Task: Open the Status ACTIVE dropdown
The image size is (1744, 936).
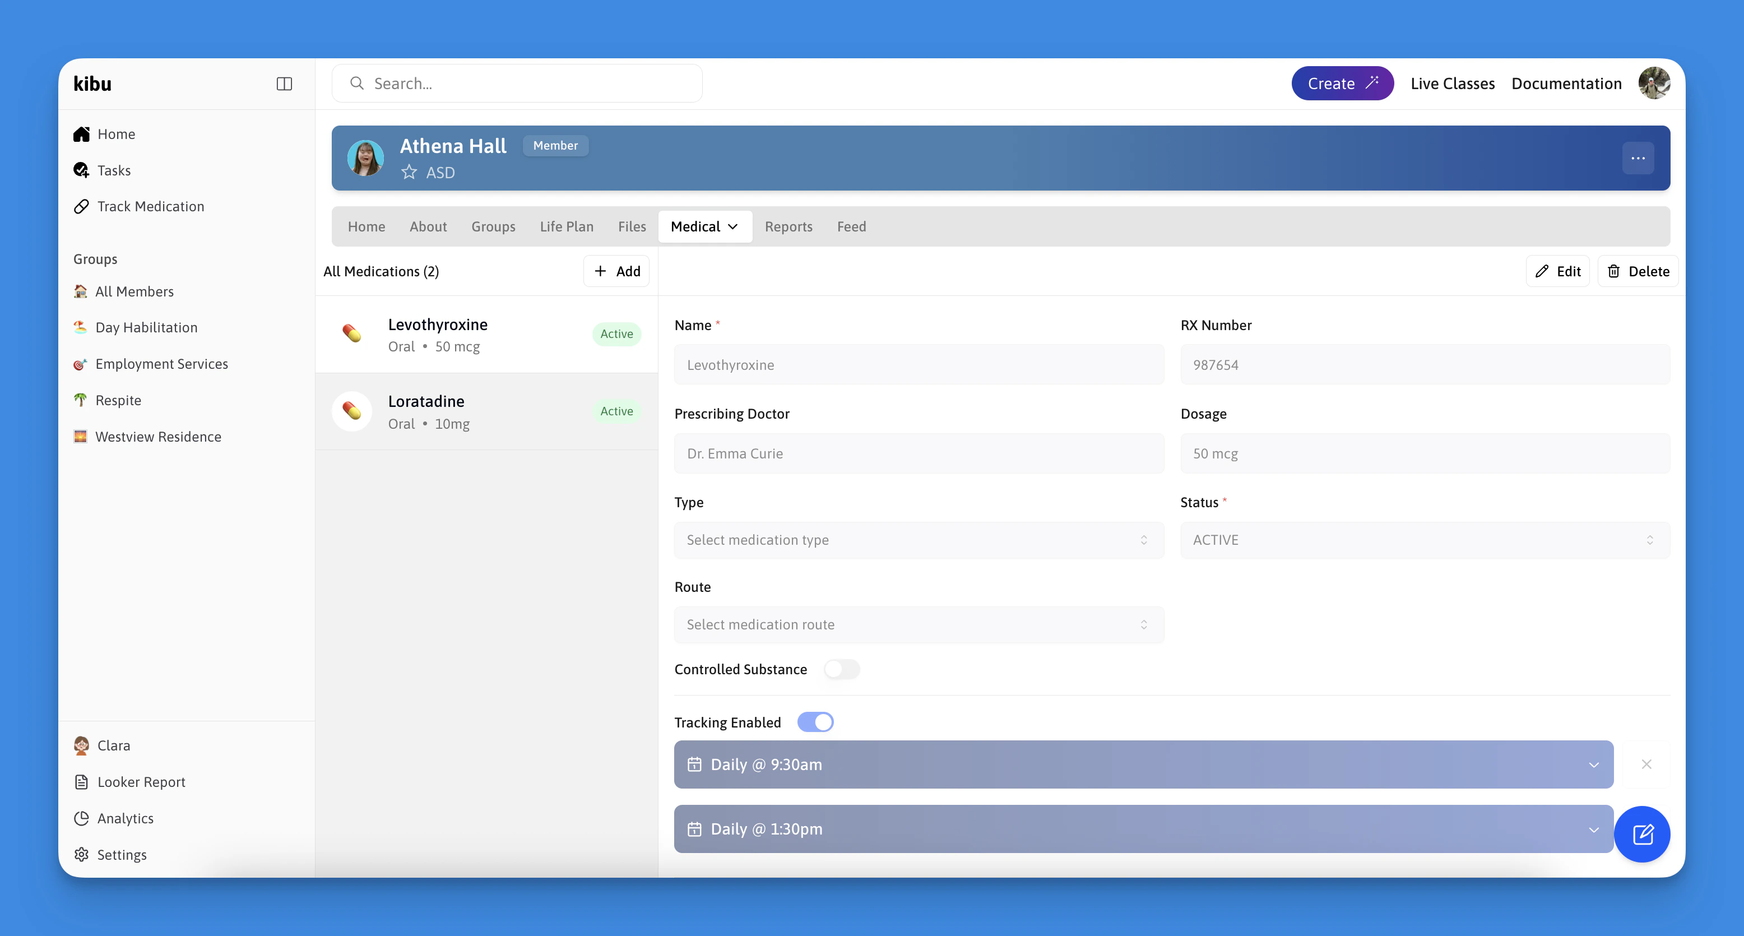Action: click(1425, 540)
